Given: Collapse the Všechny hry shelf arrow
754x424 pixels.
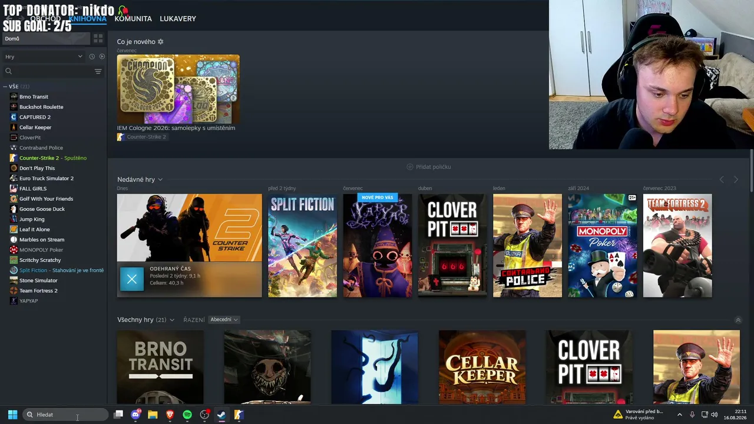Looking at the screenshot, I should 738,320.
